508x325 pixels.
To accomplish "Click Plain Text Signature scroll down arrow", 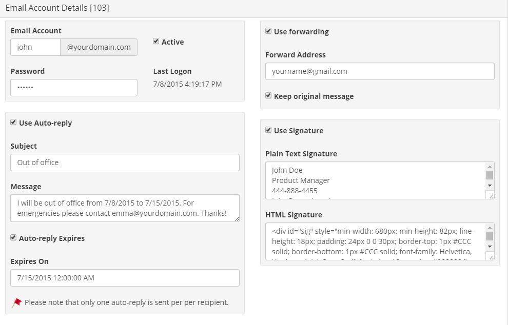I will [490, 185].
